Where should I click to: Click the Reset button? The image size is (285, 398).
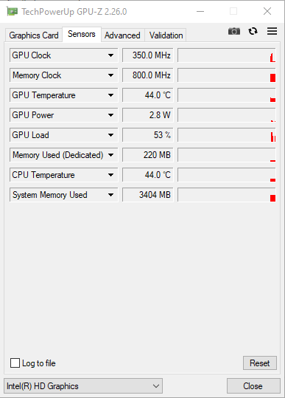pos(260,363)
